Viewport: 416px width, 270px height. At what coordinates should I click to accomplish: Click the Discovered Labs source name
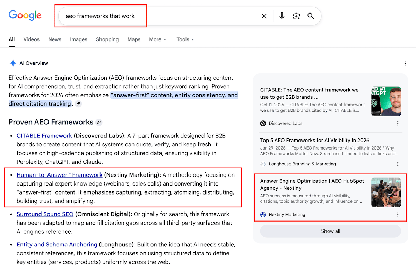(286, 123)
